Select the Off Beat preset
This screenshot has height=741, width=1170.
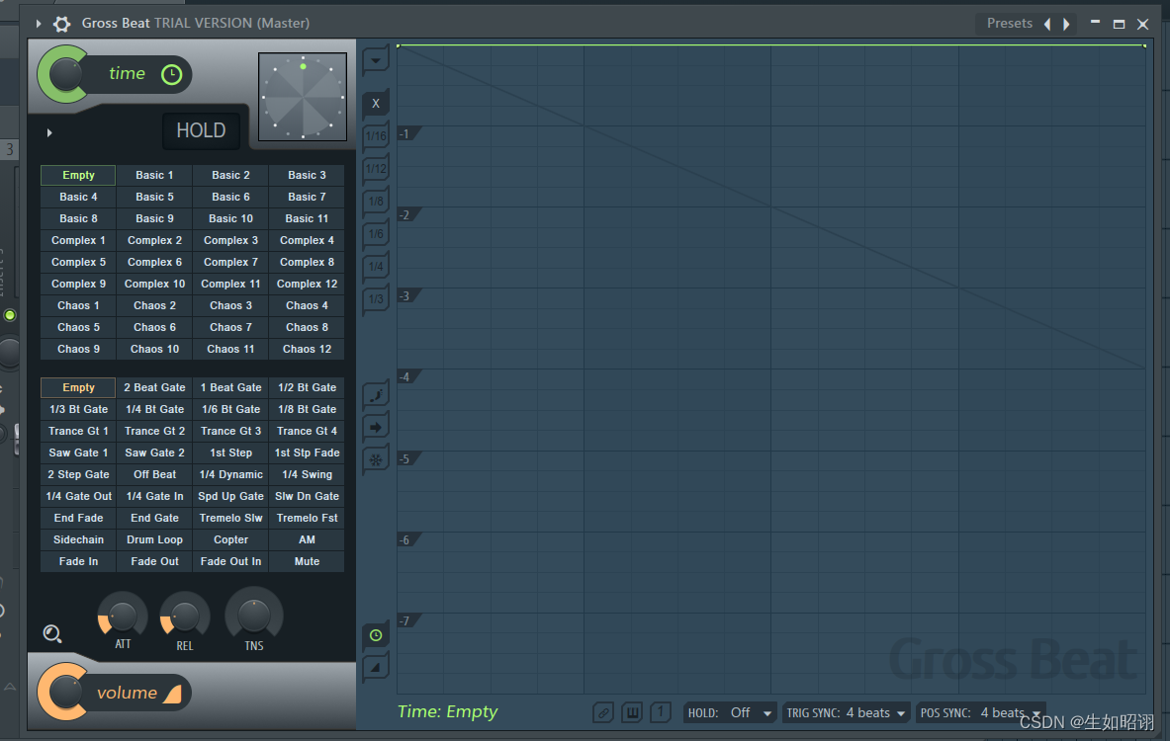coord(154,474)
